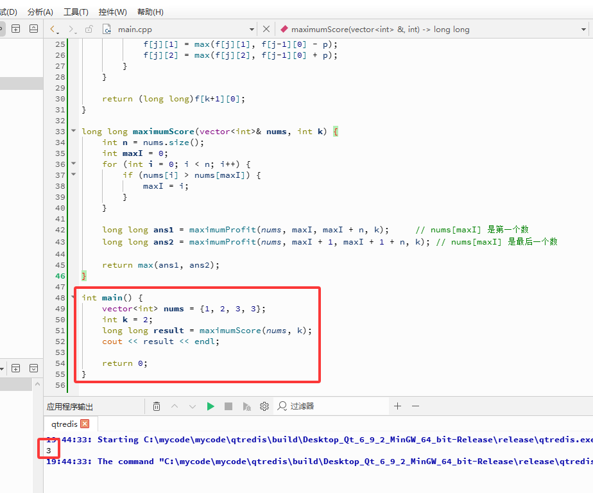
Task: Click the 'cout << result << endl;' line
Action: 160,342
